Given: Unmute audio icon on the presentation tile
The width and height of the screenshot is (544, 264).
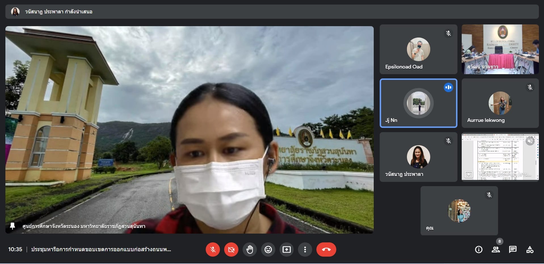Looking at the screenshot, I should (x=530, y=141).
